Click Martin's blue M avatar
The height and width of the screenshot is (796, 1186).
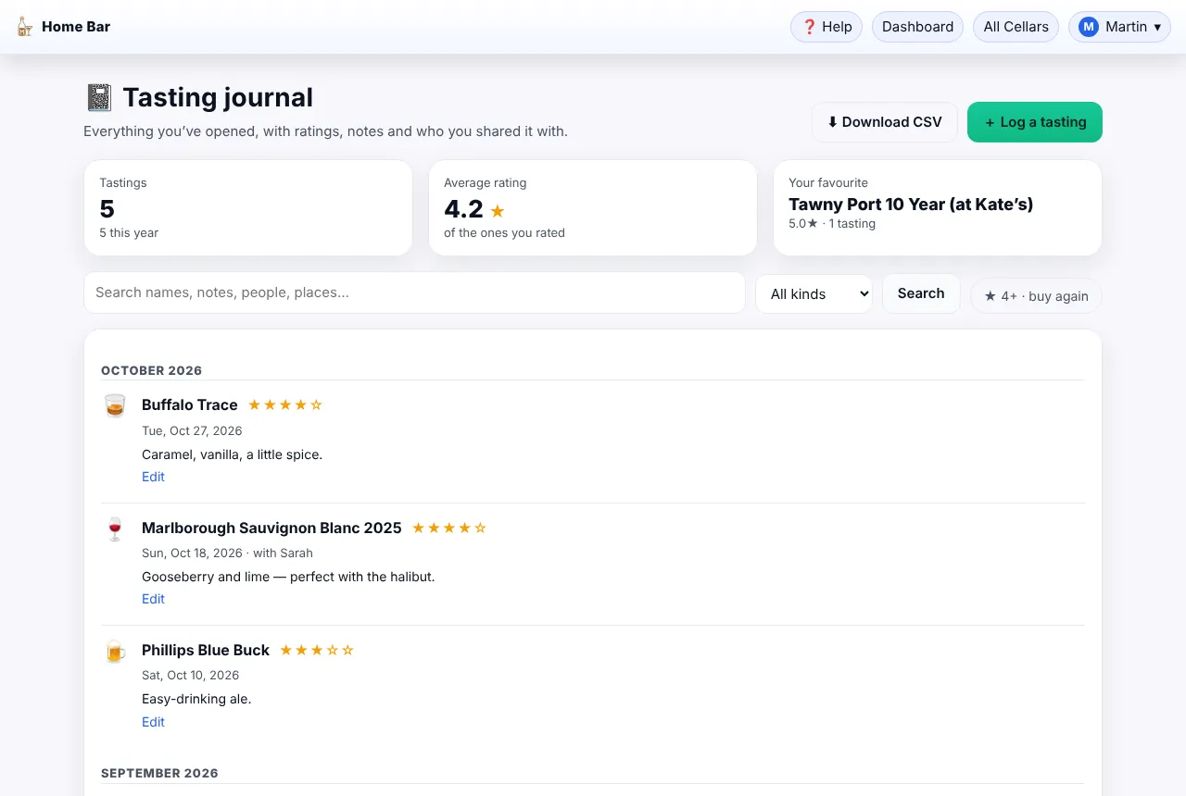coord(1089,27)
